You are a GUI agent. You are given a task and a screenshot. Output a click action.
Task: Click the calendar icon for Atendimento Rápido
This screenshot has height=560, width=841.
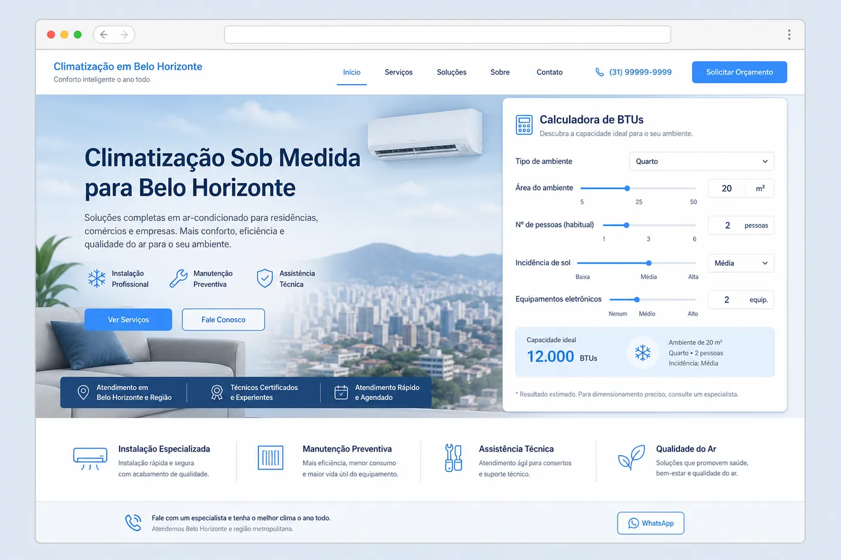(x=341, y=393)
